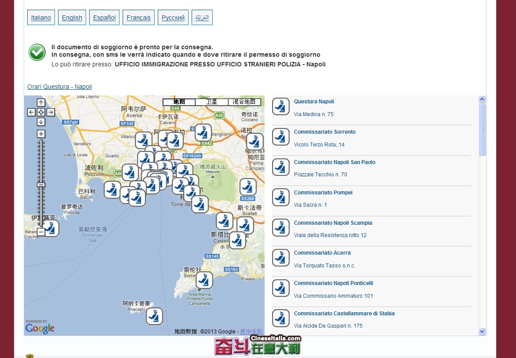
Task: Open Questura Napoli title link
Action: 314,102
